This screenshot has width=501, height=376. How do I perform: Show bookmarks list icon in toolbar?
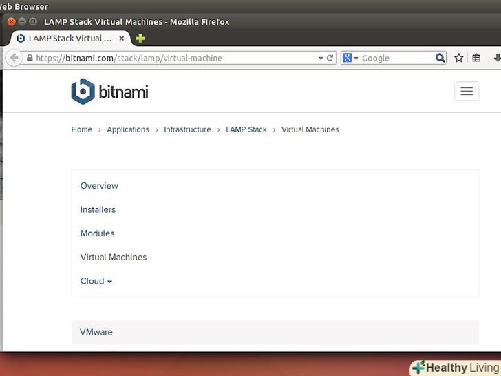pyautogui.click(x=476, y=58)
